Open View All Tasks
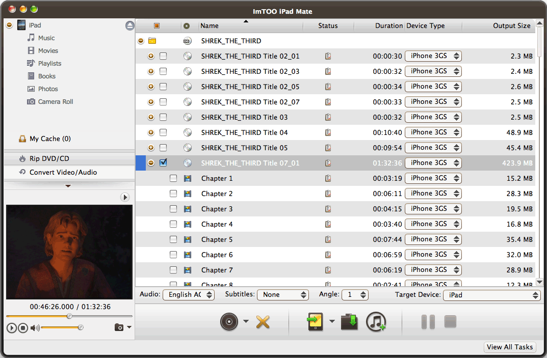 pos(510,347)
